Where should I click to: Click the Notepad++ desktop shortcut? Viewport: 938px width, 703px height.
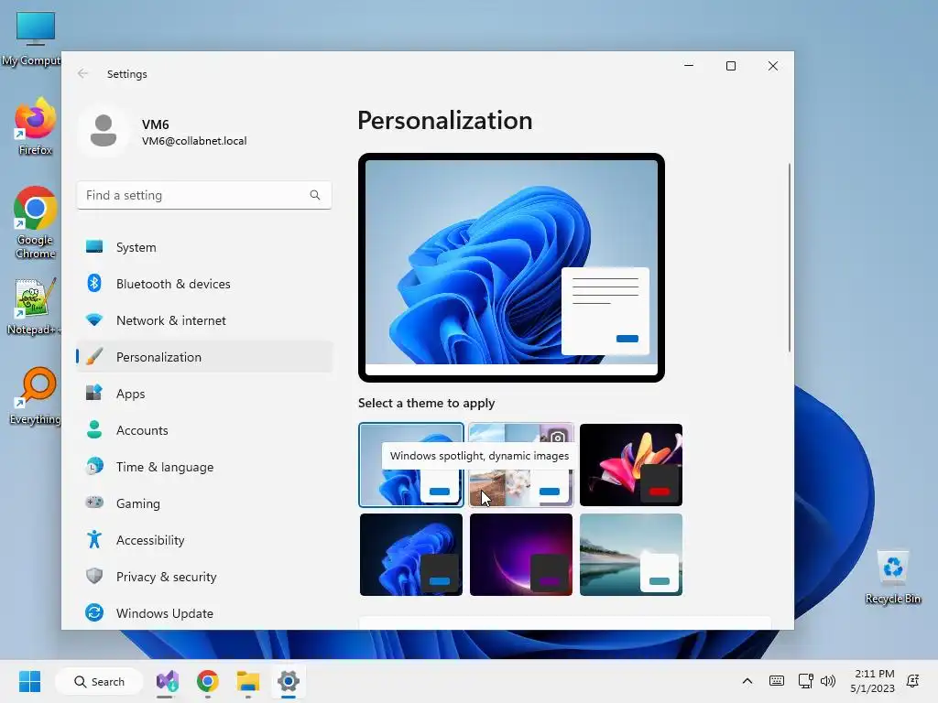(35, 307)
